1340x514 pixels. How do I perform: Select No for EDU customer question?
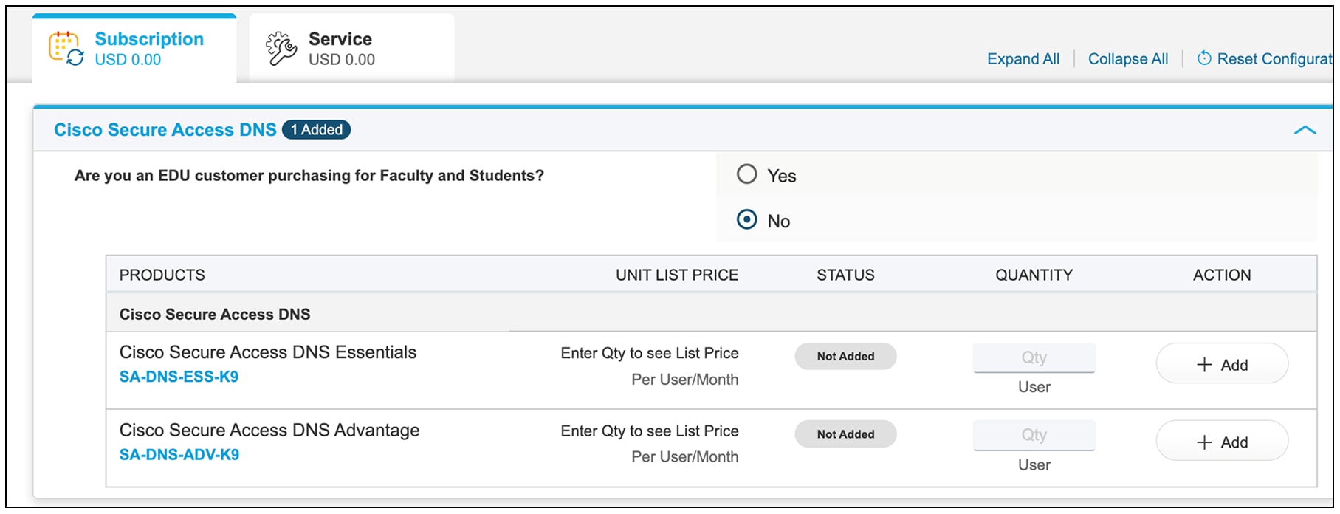tap(747, 220)
